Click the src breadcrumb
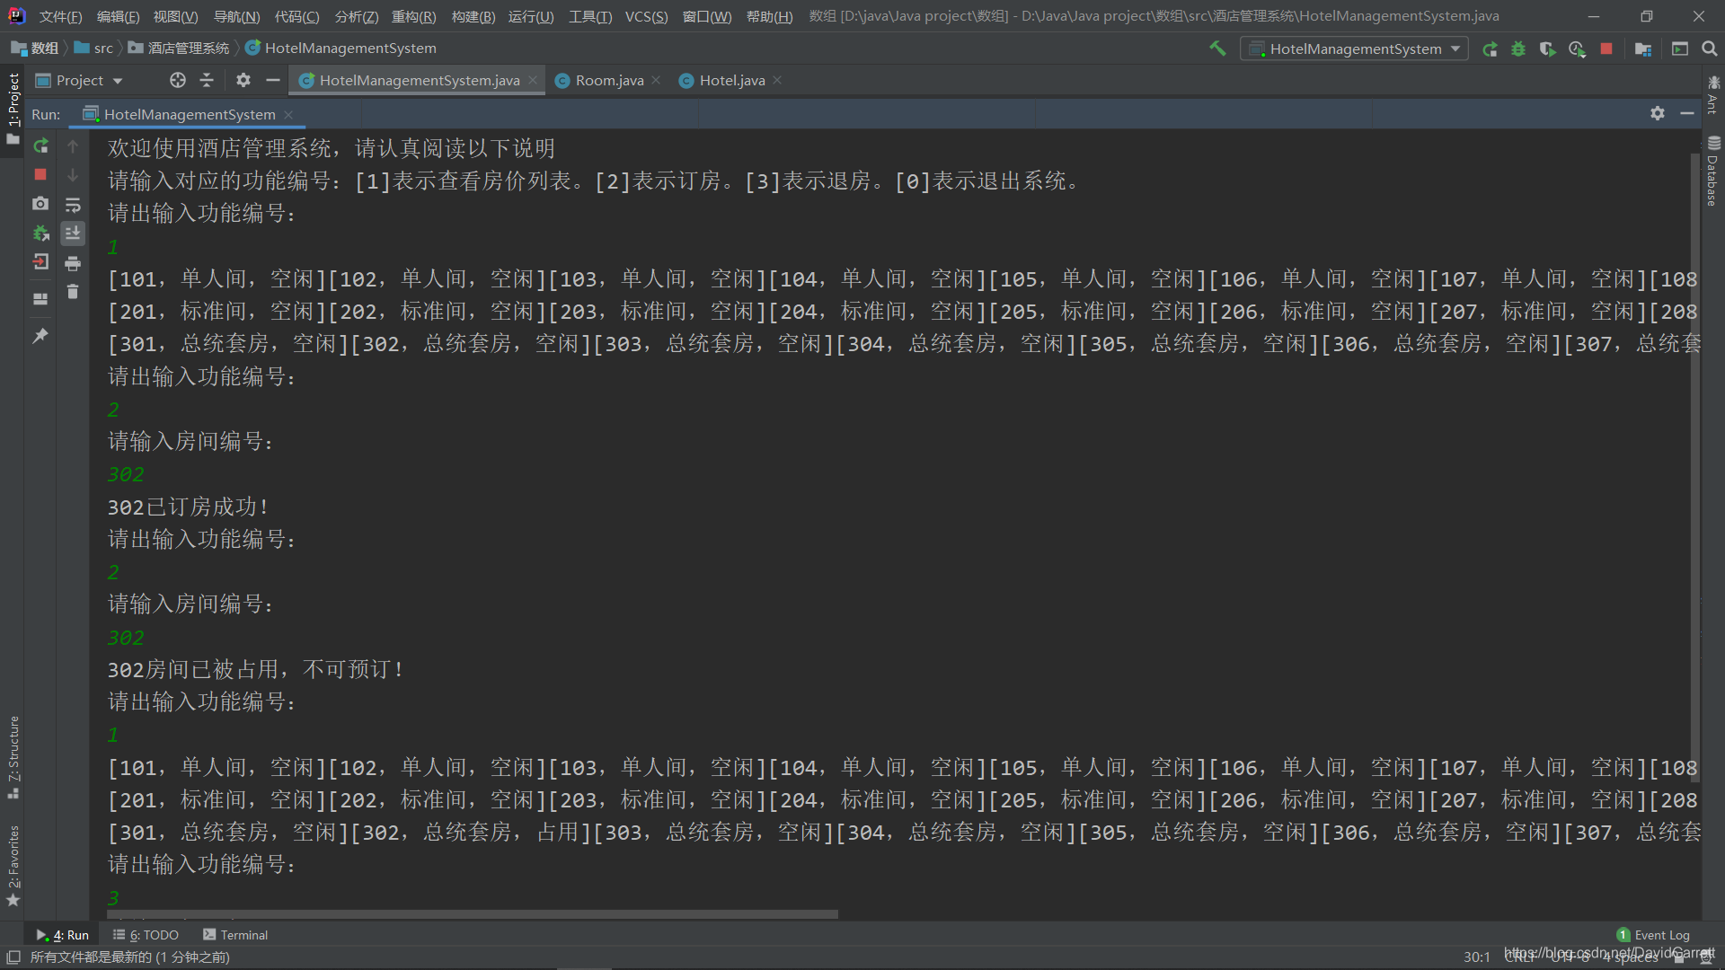Screen dimensions: 1725x970 94,48
